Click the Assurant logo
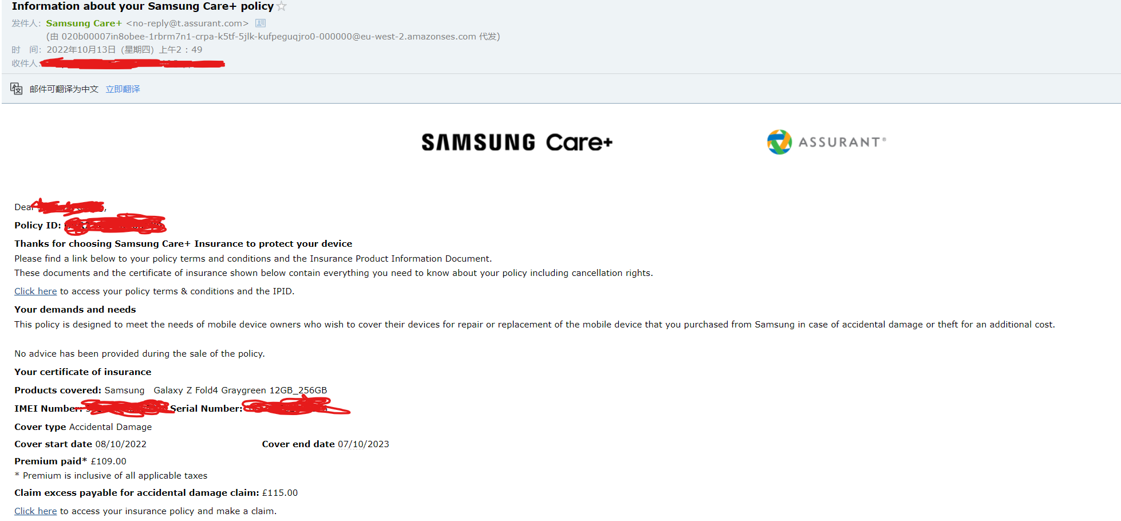 826,142
